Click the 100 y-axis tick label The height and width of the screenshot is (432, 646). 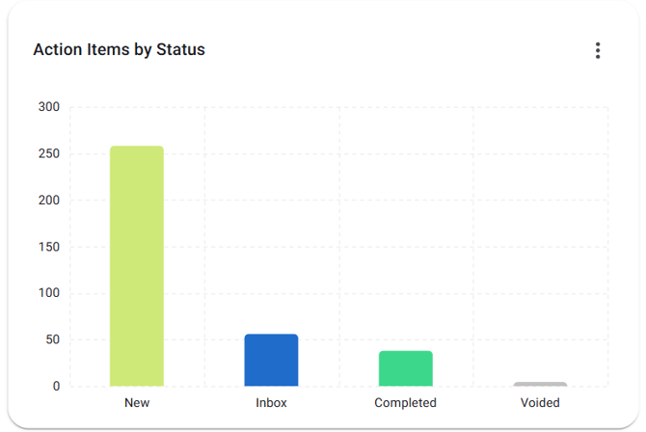click(x=49, y=293)
